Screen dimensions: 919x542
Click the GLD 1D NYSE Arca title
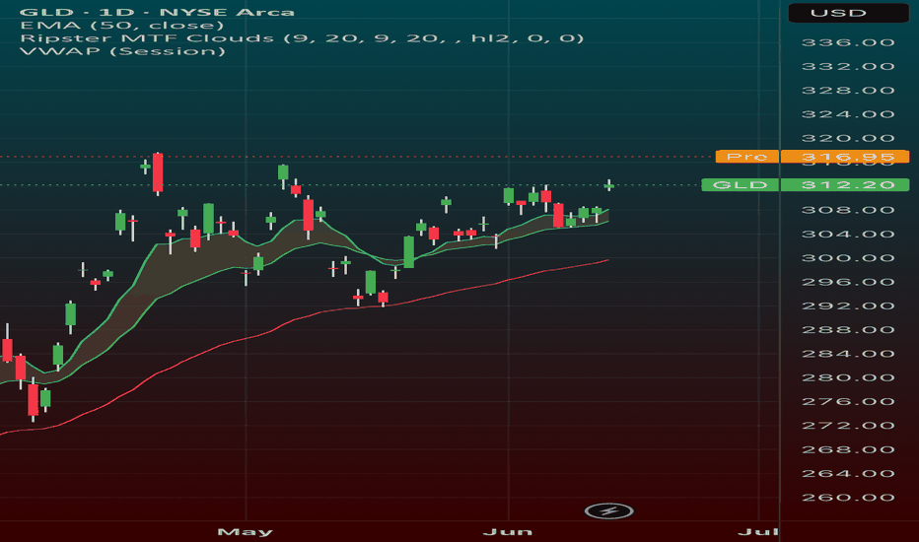point(157,12)
